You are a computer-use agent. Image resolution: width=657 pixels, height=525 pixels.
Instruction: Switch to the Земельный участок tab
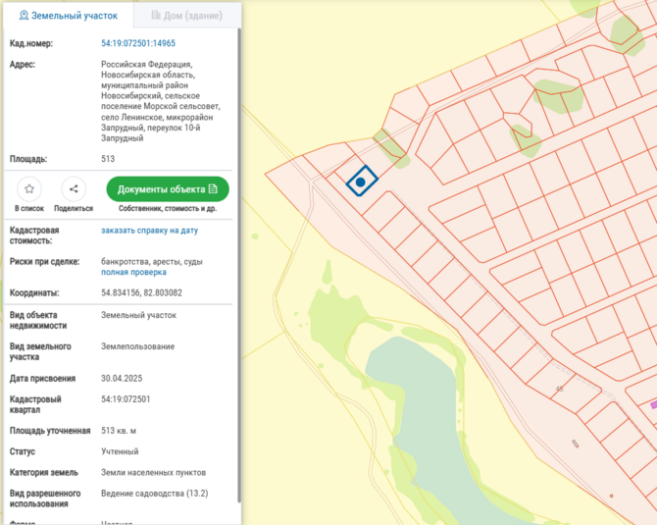point(69,17)
